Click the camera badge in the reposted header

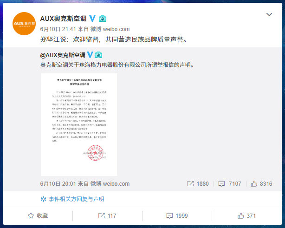pyautogui.click(x=98, y=55)
